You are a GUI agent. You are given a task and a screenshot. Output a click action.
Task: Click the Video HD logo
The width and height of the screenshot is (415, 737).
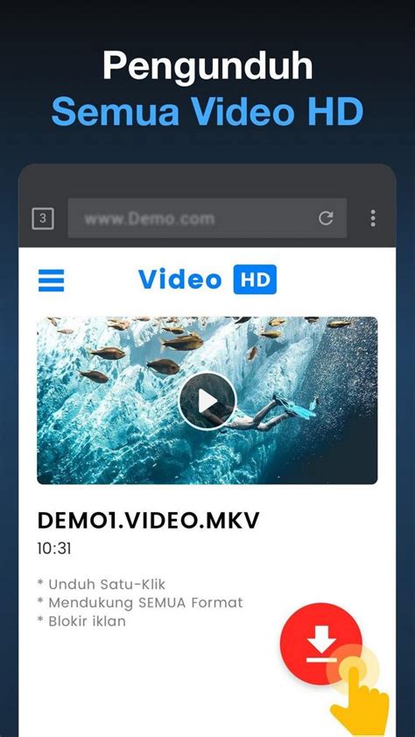[x=207, y=279]
